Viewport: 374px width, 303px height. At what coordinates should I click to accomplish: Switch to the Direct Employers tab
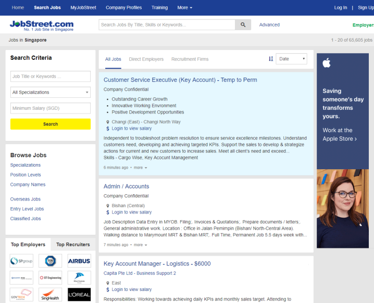(x=146, y=59)
